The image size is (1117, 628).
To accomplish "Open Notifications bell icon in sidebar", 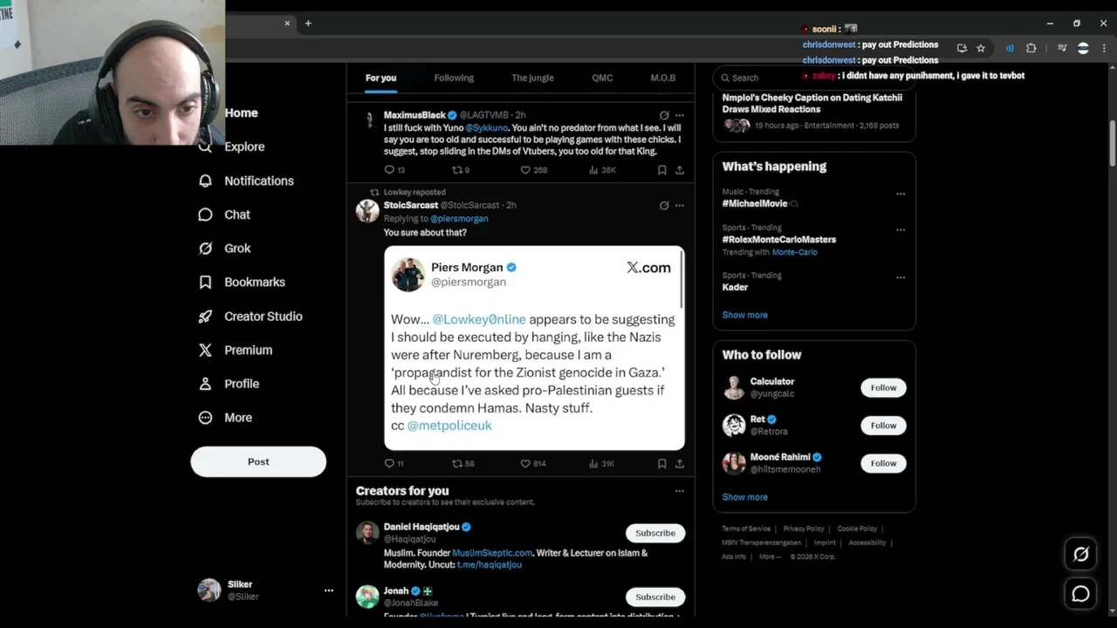I will tap(205, 181).
